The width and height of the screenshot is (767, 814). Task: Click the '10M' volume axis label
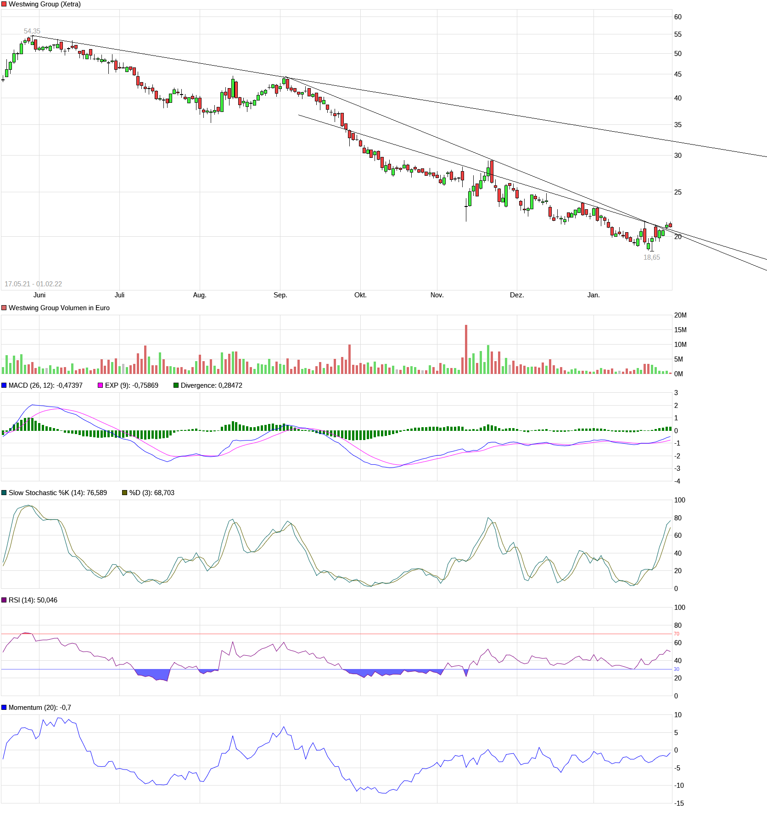click(x=680, y=345)
